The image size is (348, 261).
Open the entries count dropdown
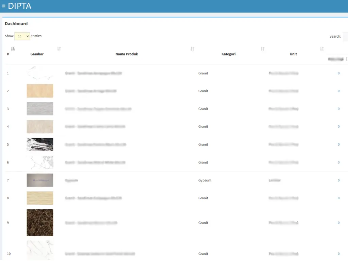pos(22,36)
